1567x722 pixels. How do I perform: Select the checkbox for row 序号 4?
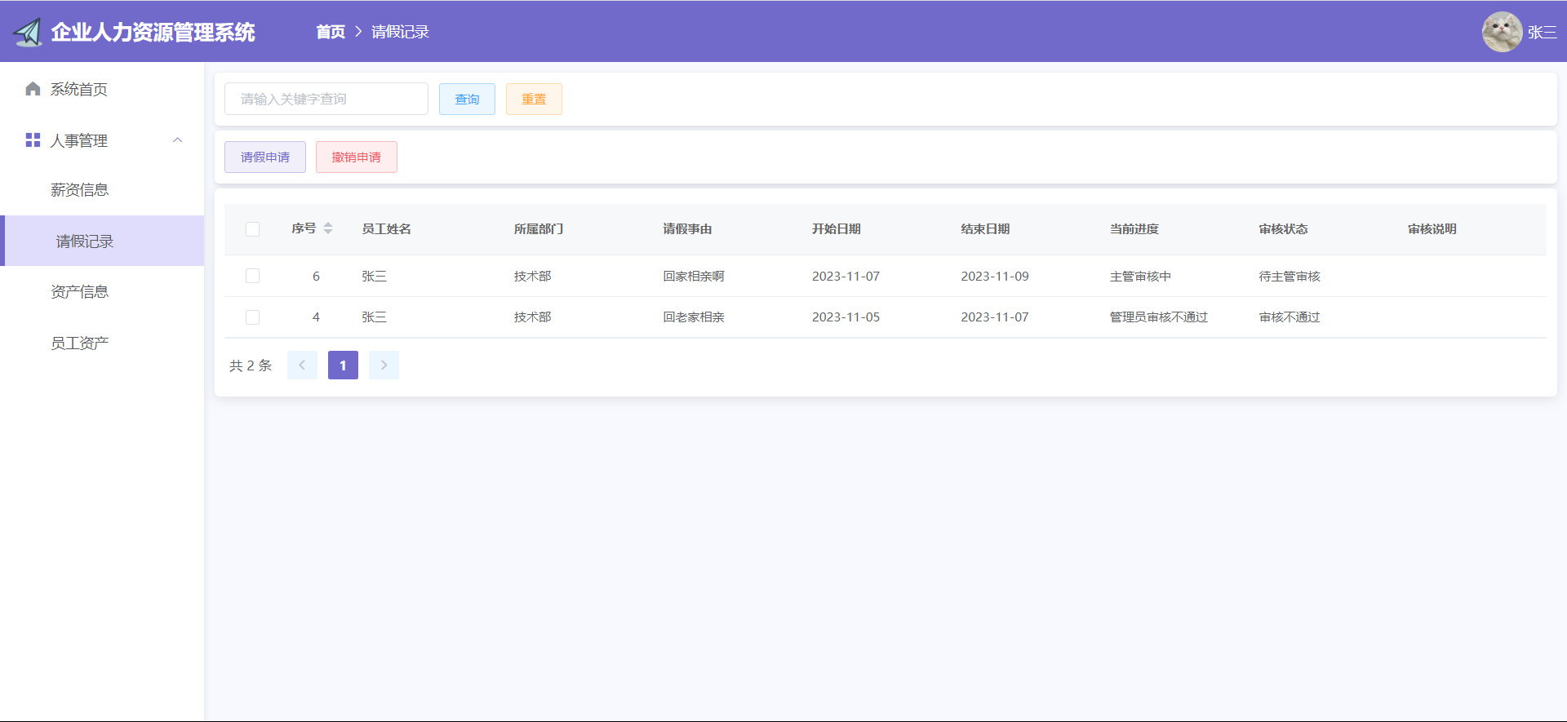click(x=252, y=317)
